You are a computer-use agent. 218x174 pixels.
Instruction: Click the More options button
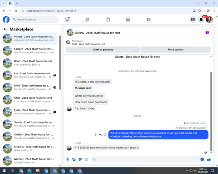[176, 50]
